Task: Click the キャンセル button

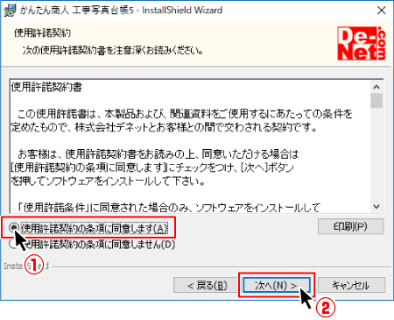Action: pyautogui.click(x=351, y=285)
